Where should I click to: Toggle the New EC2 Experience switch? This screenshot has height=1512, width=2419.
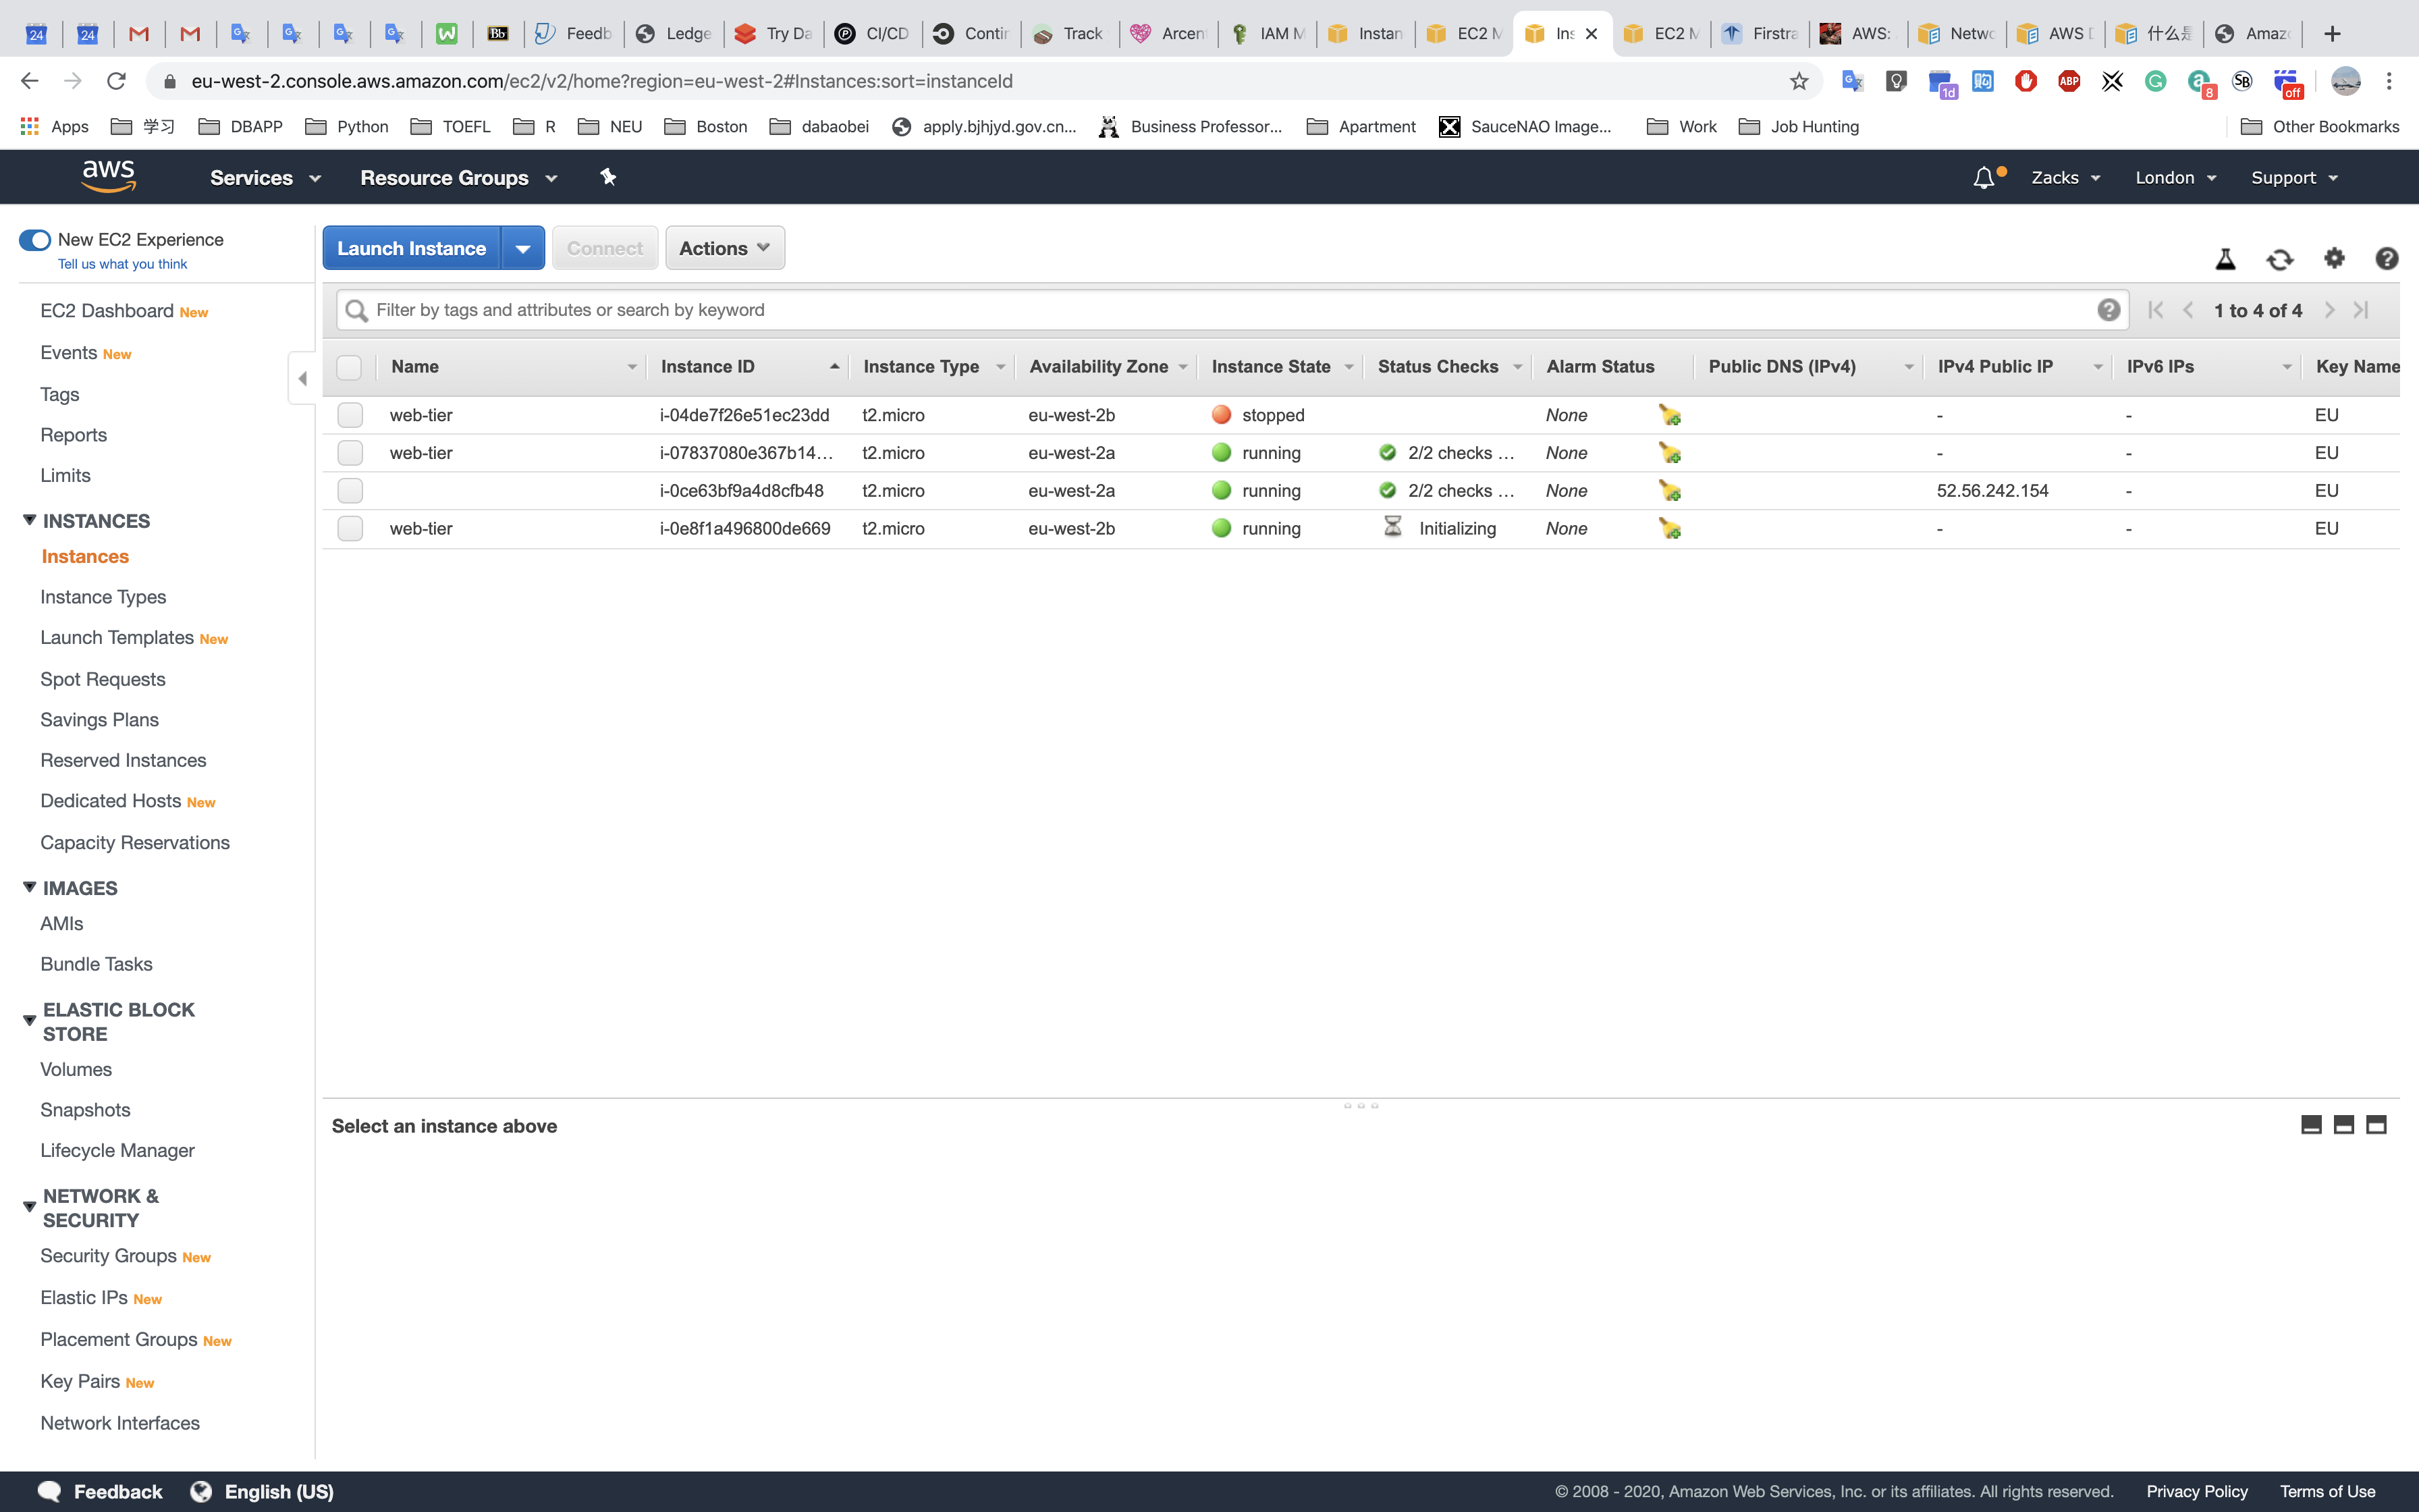point(35,240)
